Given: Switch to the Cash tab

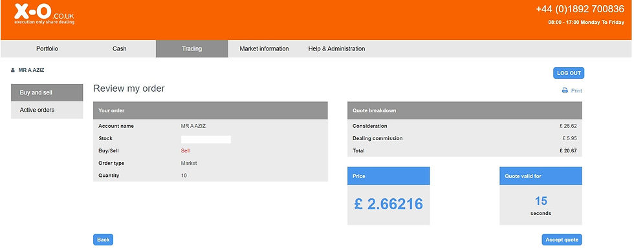Looking at the screenshot, I should click(x=119, y=49).
